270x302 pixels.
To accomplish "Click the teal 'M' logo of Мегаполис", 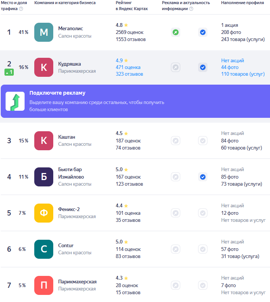I will click(x=44, y=32).
